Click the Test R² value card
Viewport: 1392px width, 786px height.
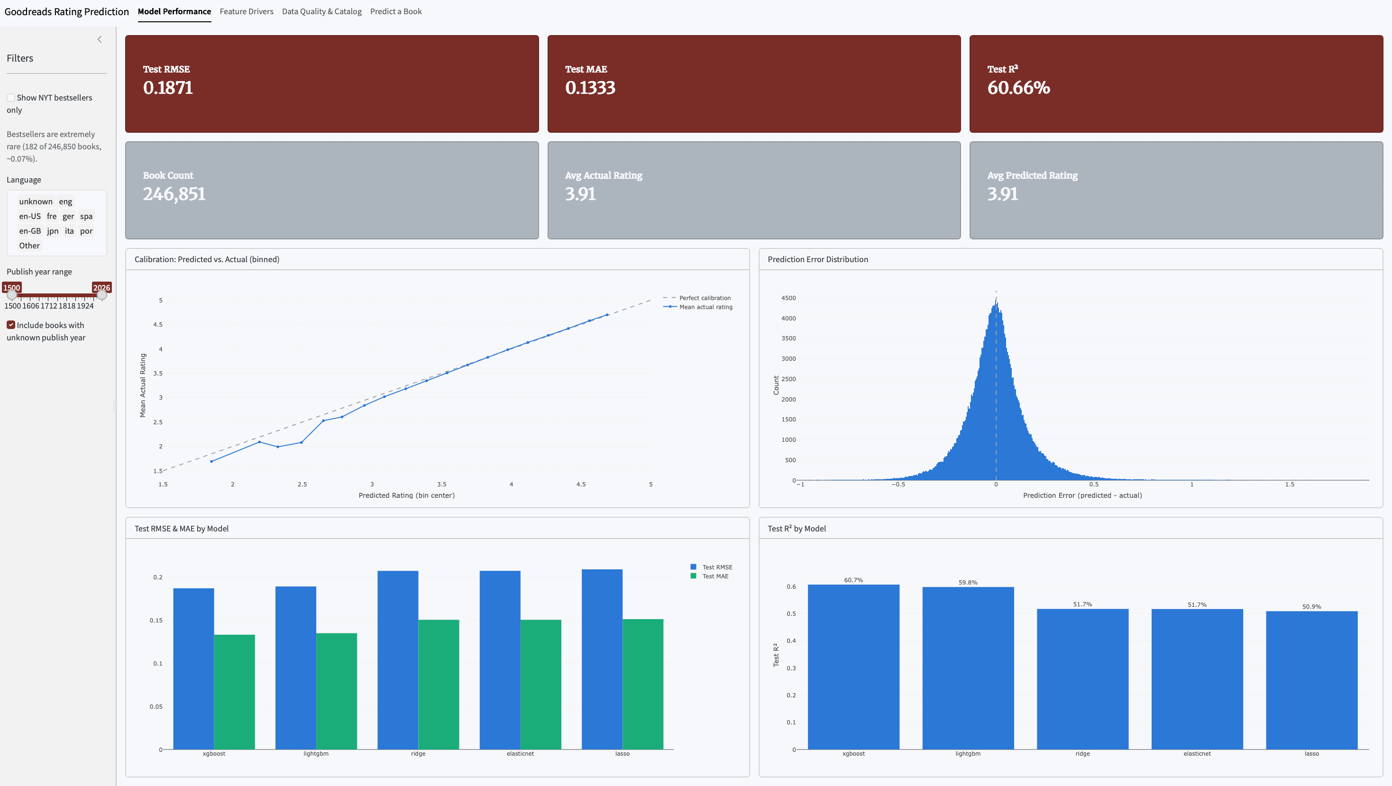click(x=1176, y=84)
